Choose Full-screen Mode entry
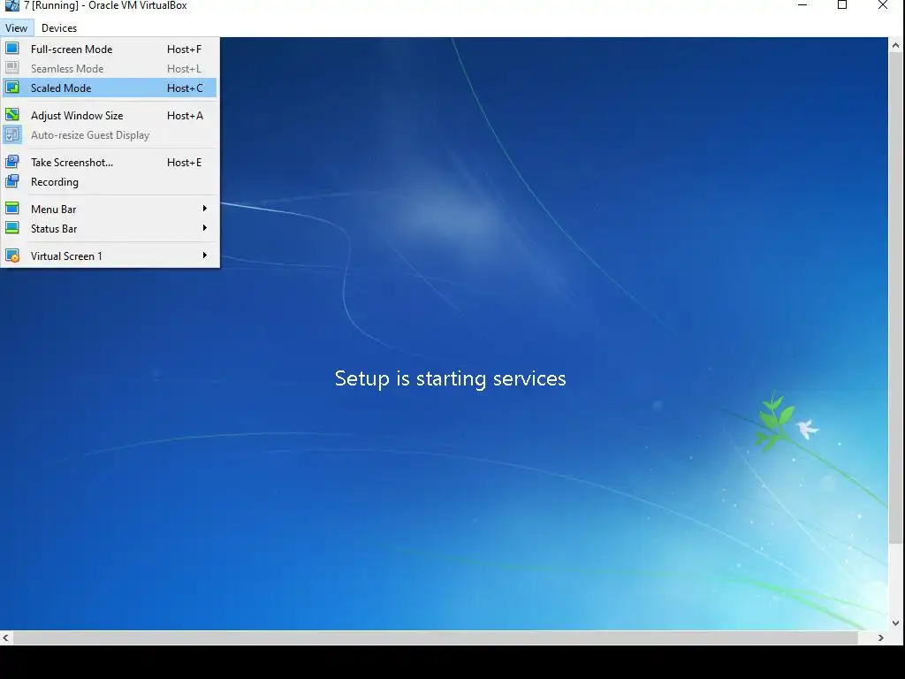This screenshot has height=679, width=905. tap(110, 50)
